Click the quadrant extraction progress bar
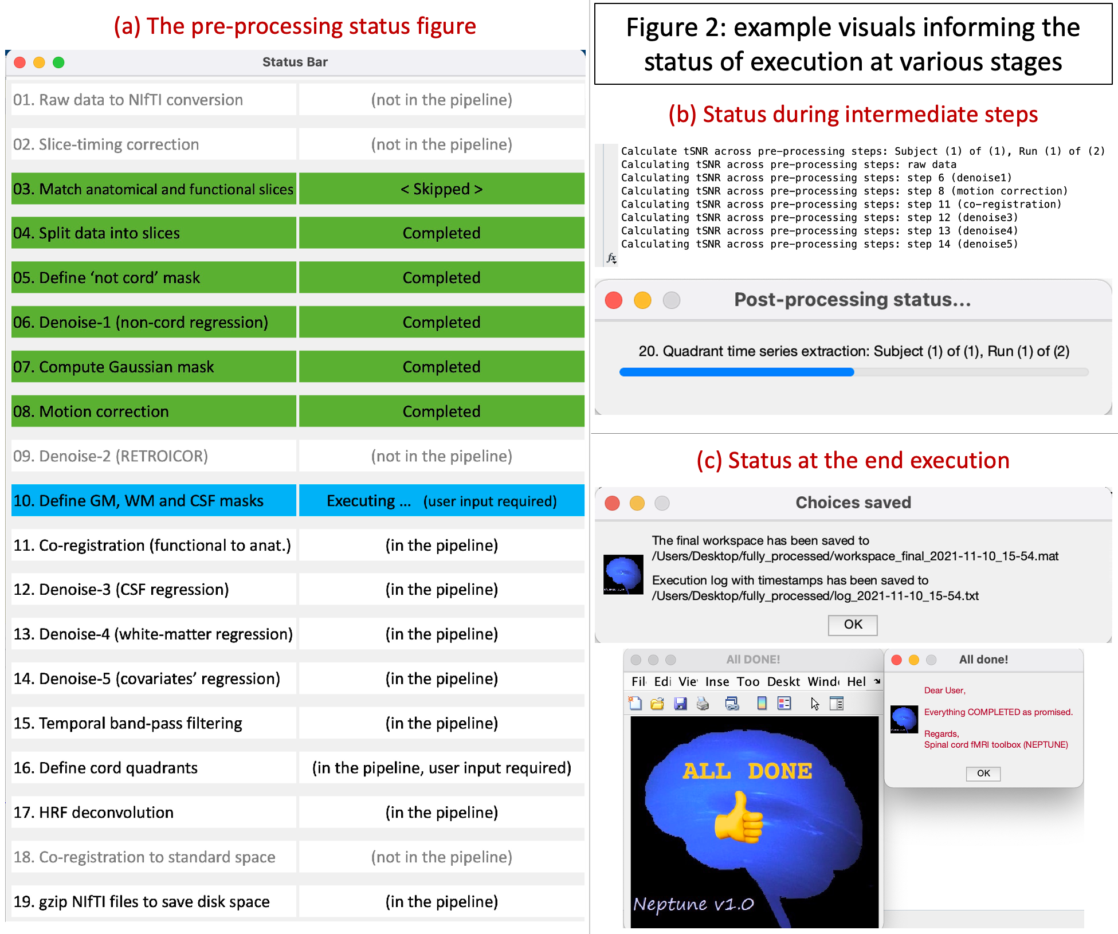Viewport: 1118px width, 934px height. 853,372
